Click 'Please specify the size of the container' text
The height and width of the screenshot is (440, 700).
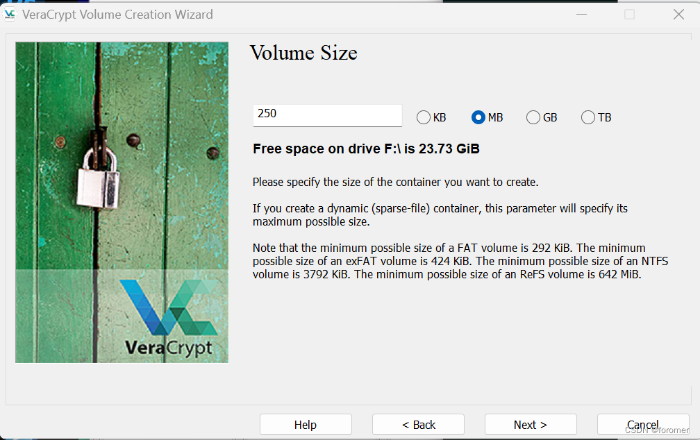pos(396,182)
